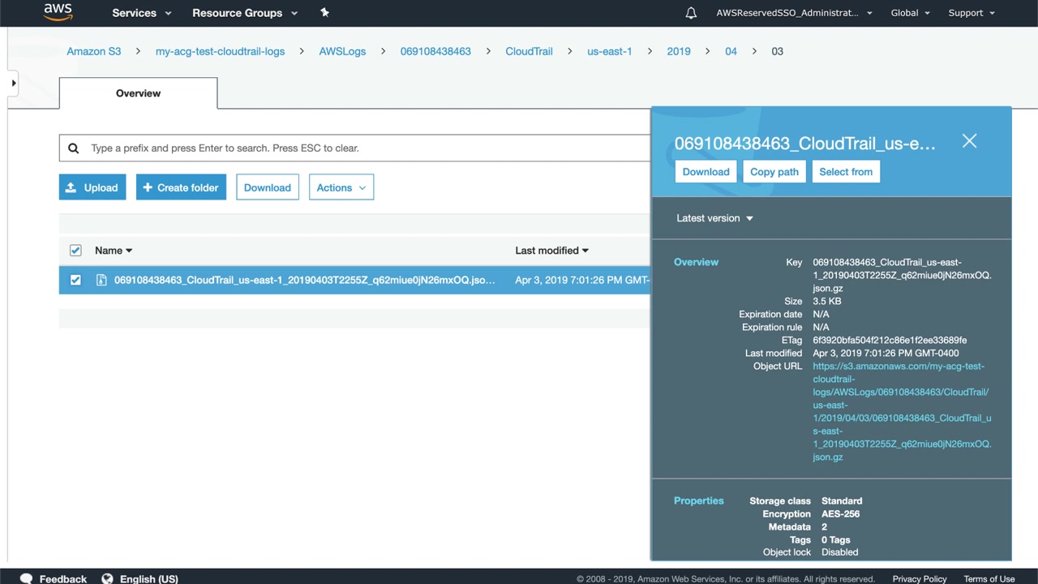Open the notifications bell
Viewport: 1038px width, 584px height.
tap(691, 13)
